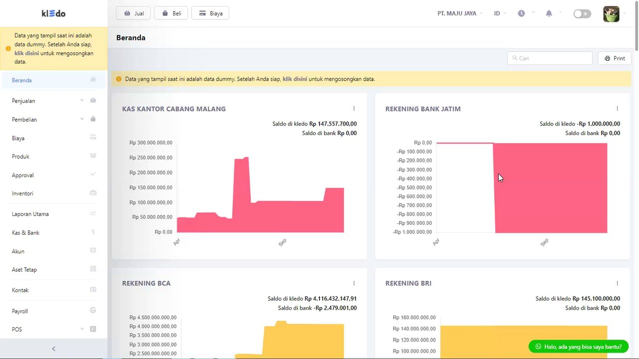Open the ID language dropdown
This screenshot has width=639, height=359.
point(500,13)
